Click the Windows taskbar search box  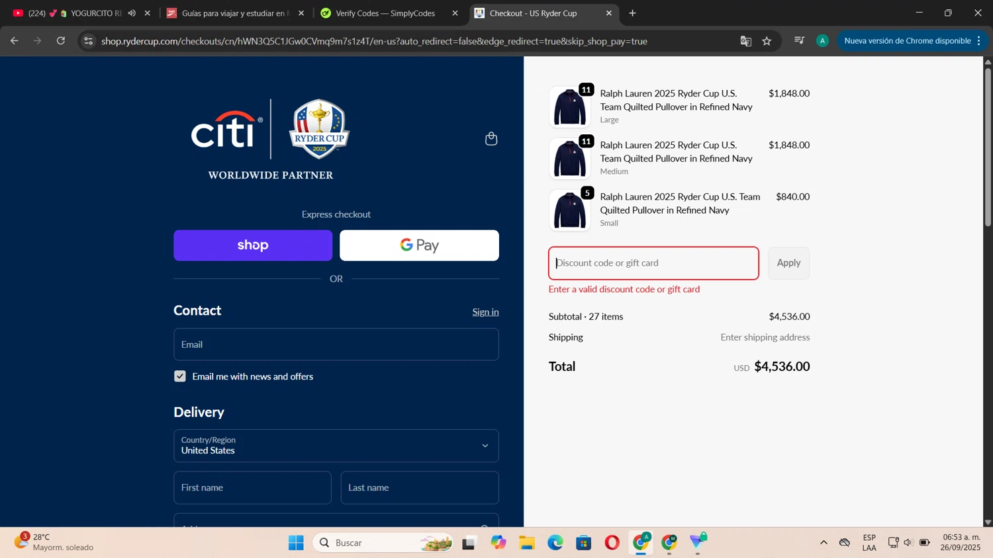coord(383,543)
